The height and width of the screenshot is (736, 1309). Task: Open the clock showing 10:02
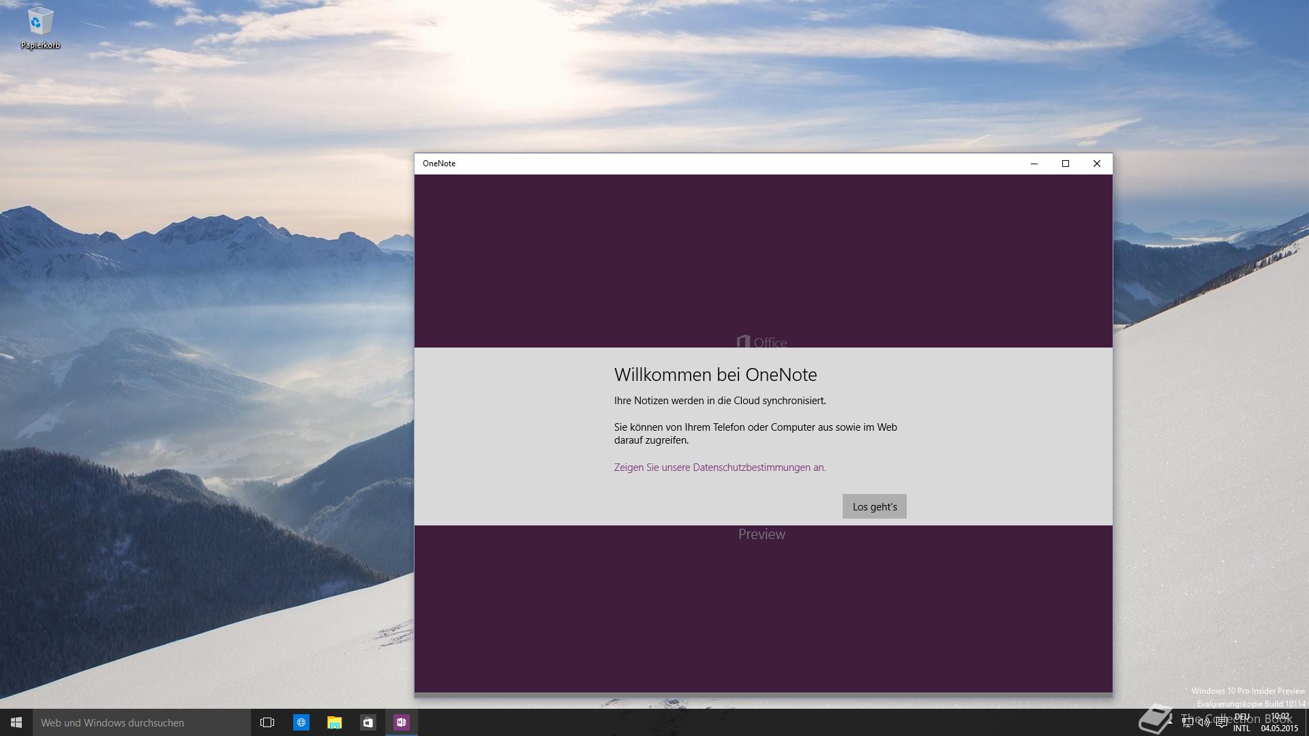[x=1280, y=722]
